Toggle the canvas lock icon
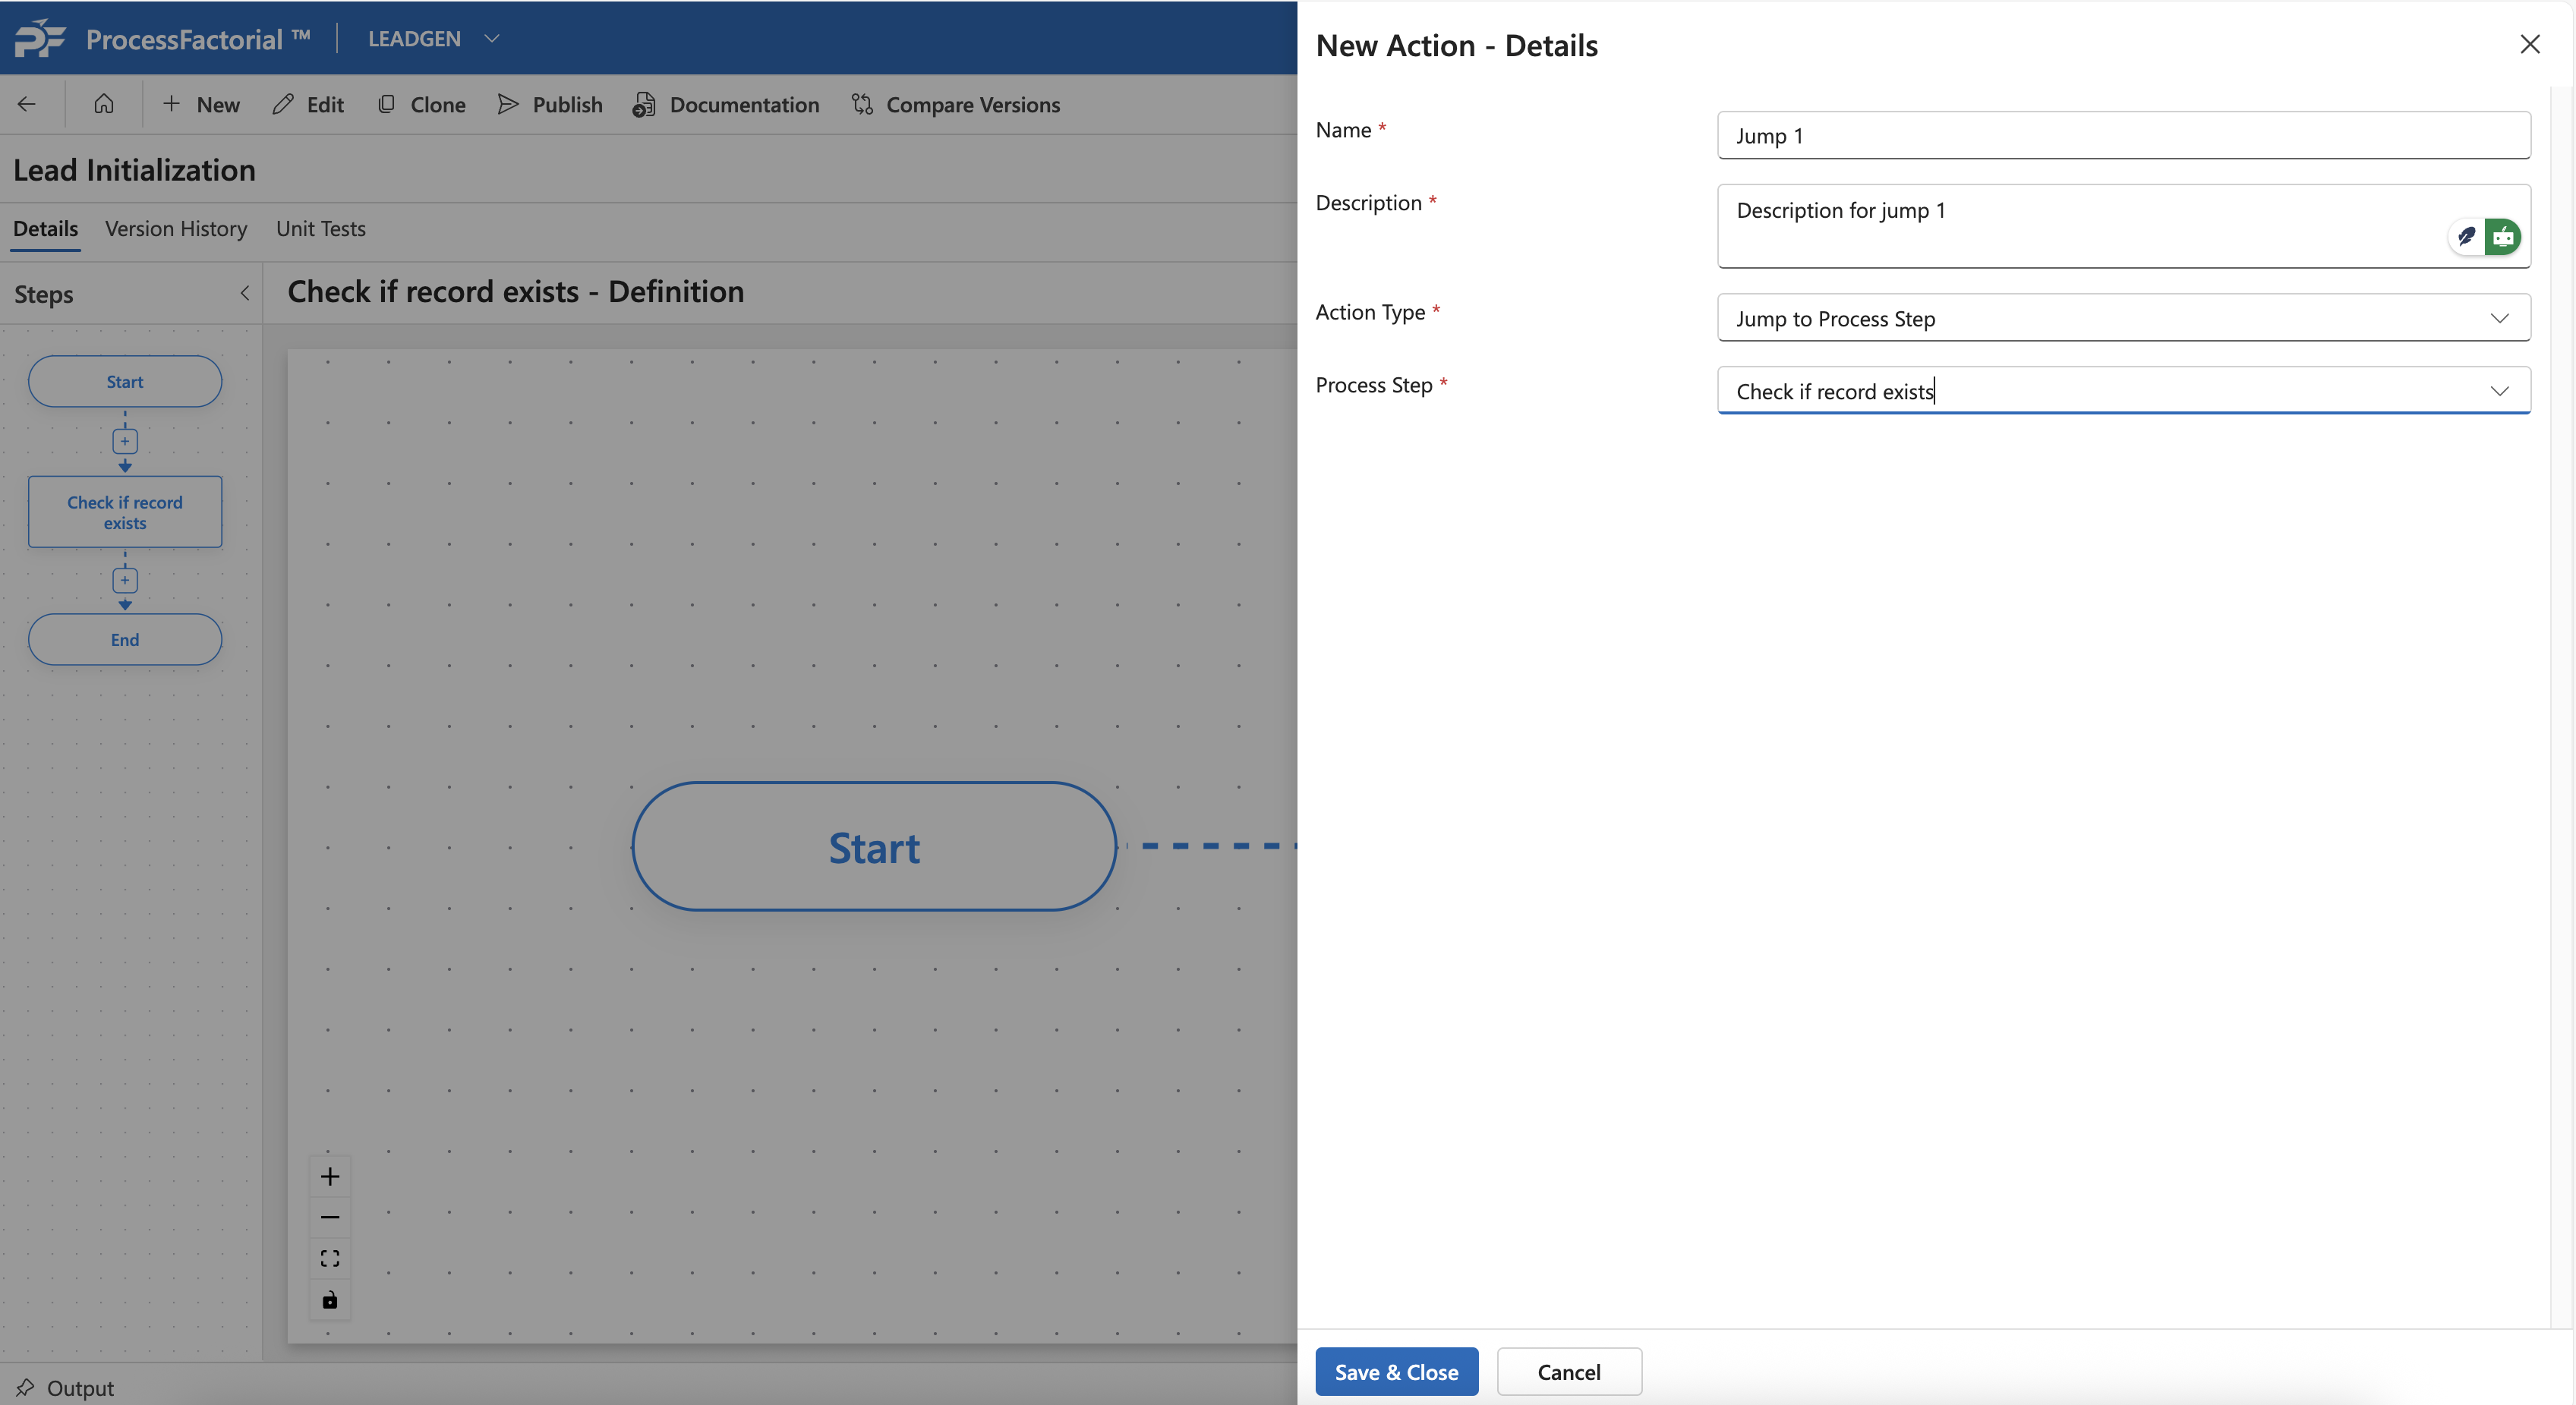 pyautogui.click(x=330, y=1299)
